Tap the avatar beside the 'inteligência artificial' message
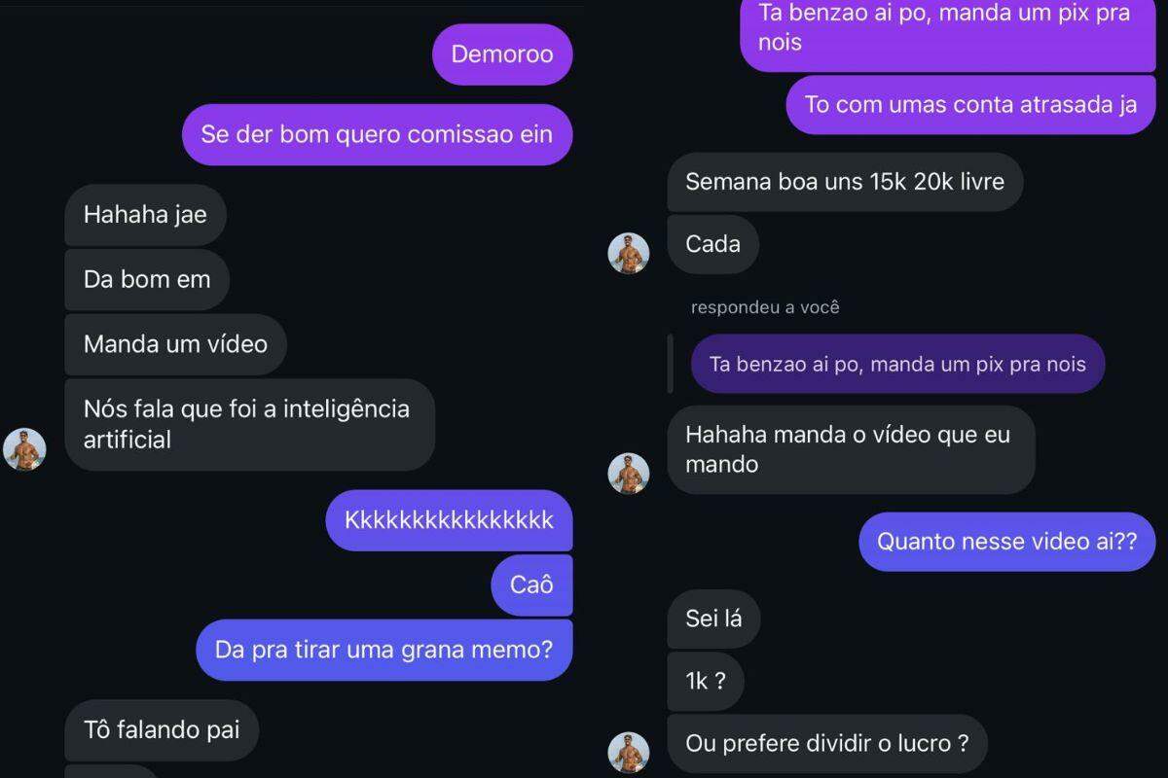This screenshot has height=778, width=1168. coord(24,449)
